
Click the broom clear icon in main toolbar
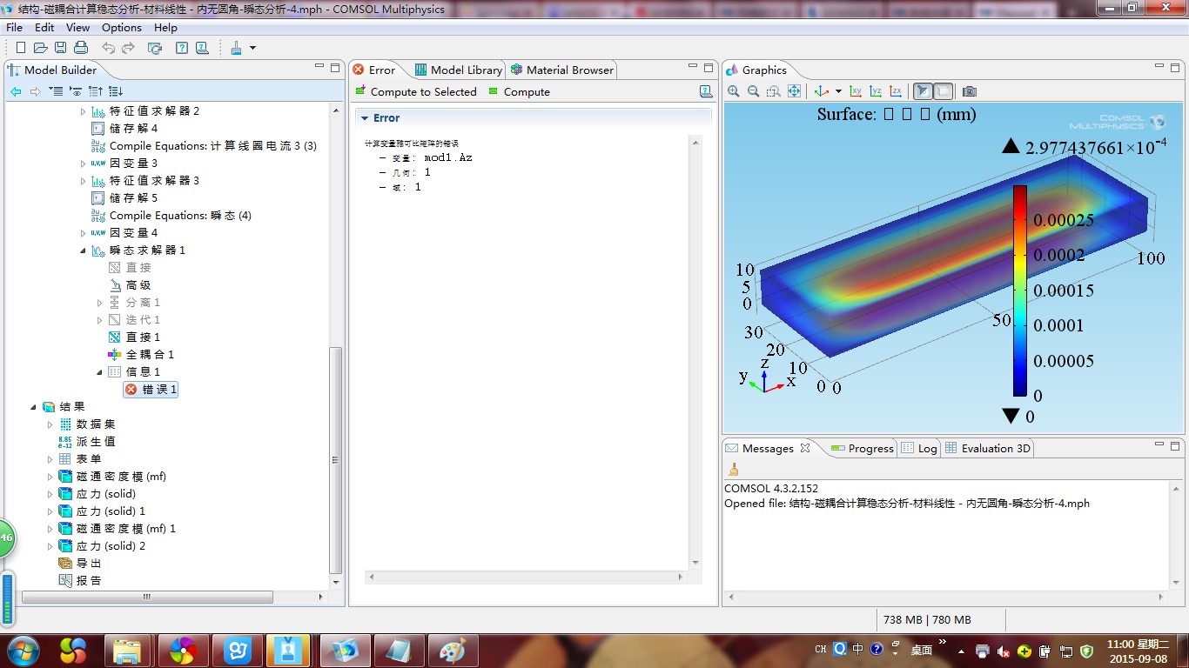coord(236,48)
